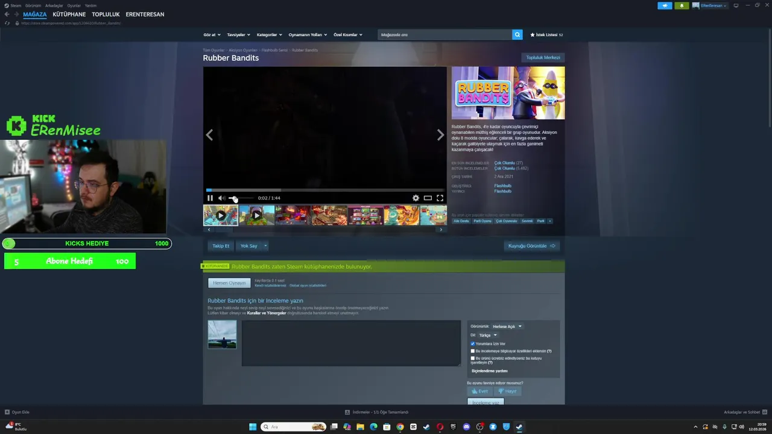The image size is (772, 434).
Task: Click the video volume slider
Action: tap(241, 198)
